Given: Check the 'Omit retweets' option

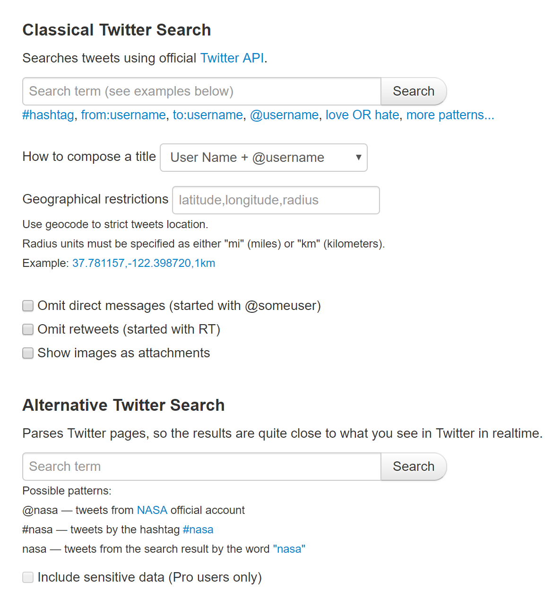Looking at the screenshot, I should 27,329.
